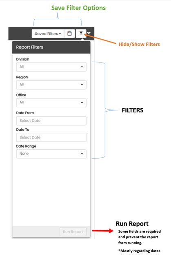Open the Office dropdown
This screenshot has height=260, width=171.
coord(51,103)
